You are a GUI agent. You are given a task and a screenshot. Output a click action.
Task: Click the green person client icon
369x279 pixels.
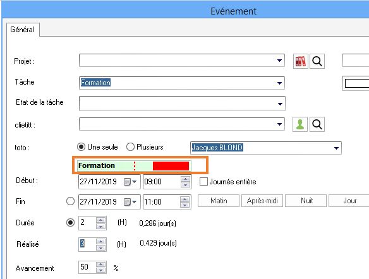300,124
